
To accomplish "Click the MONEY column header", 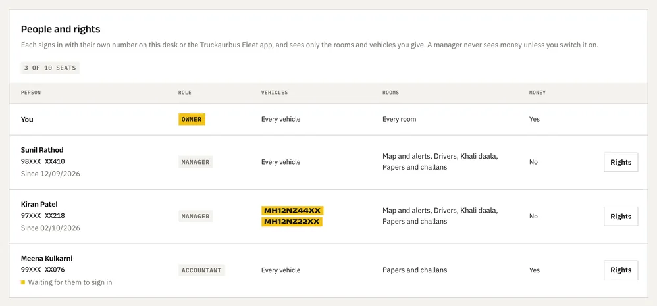I will [x=538, y=93].
